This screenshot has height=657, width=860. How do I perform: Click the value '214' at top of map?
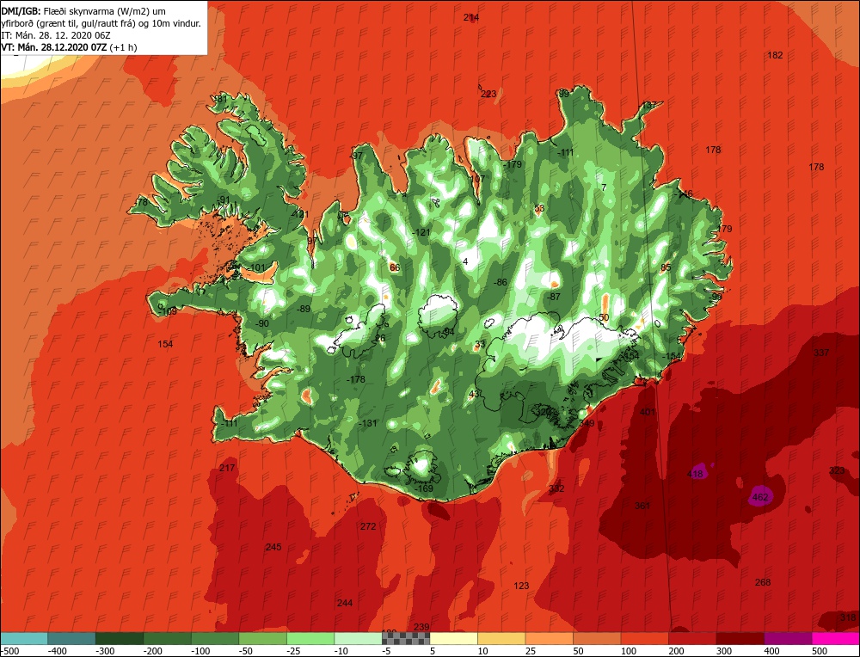pos(471,17)
